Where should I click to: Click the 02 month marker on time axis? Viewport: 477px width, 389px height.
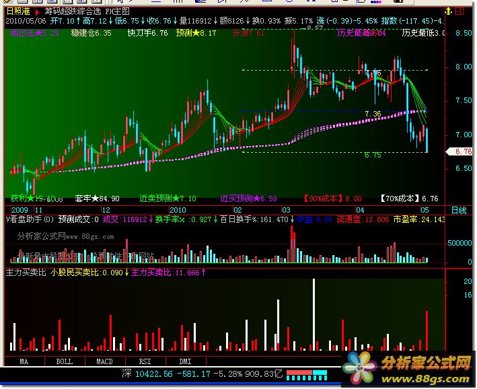pyautogui.click(x=237, y=210)
